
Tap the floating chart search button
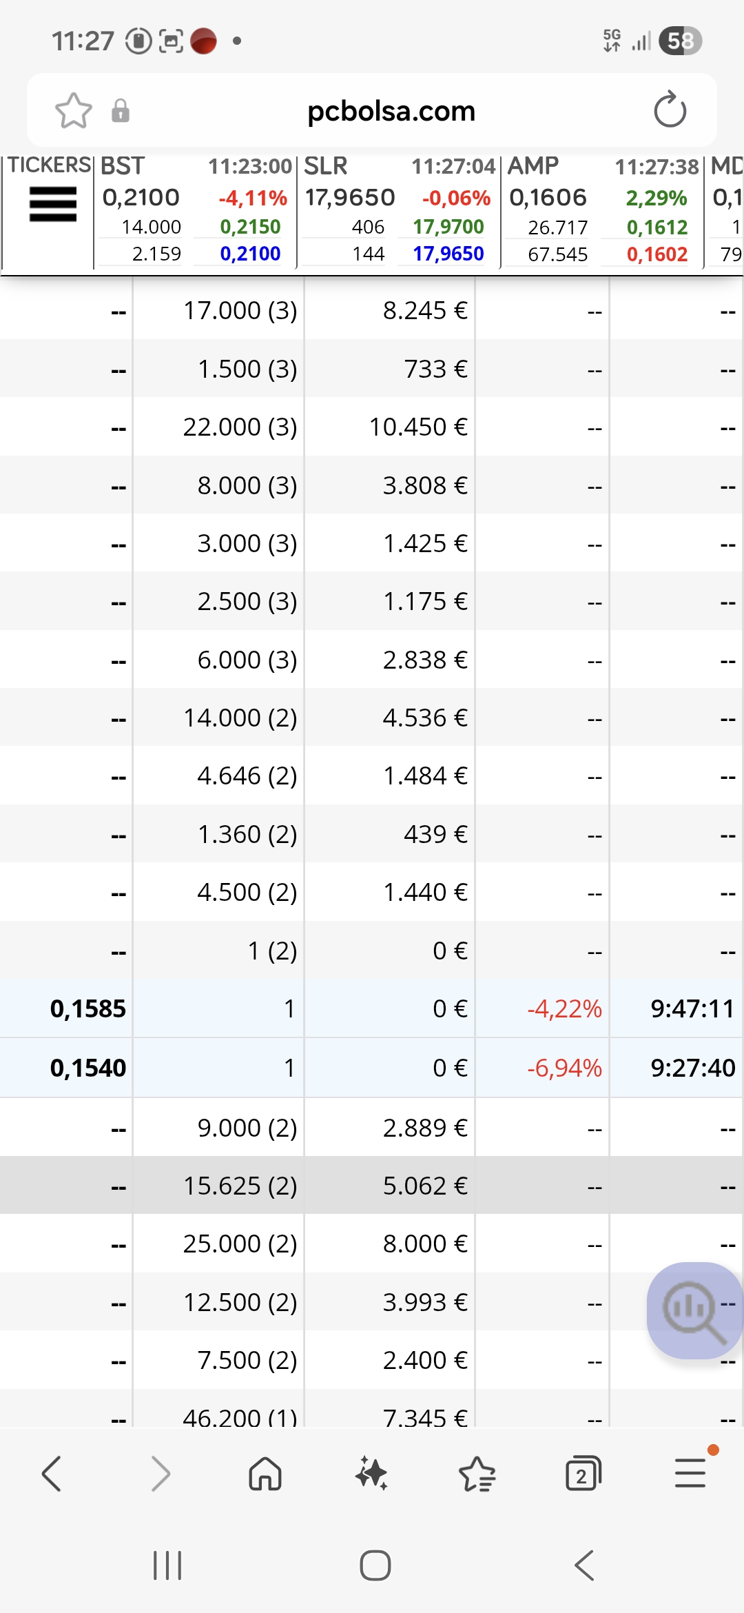pos(694,1310)
